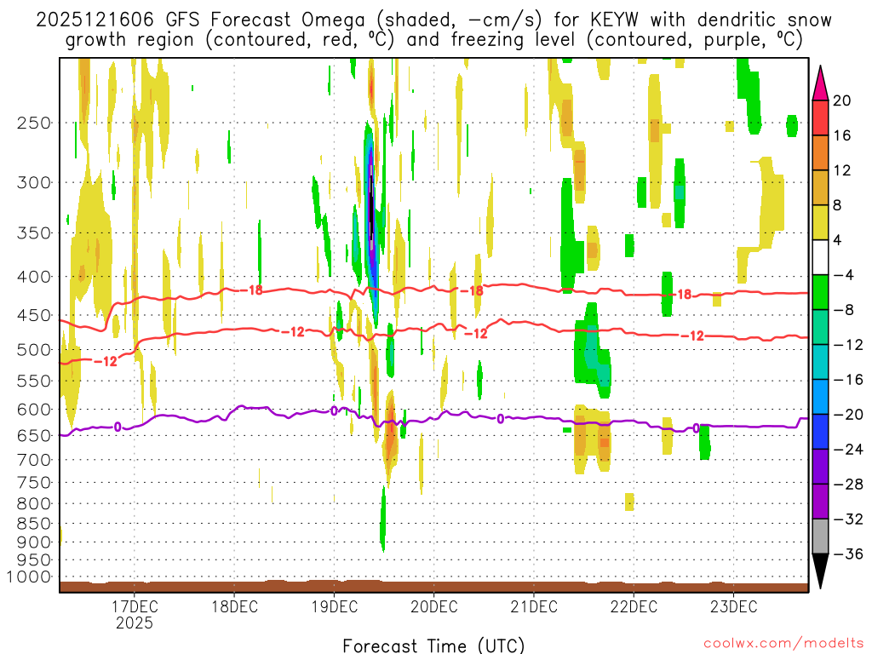Click the red colorbar segment between 16 and 20
The height and width of the screenshot is (654, 872).
[820, 118]
